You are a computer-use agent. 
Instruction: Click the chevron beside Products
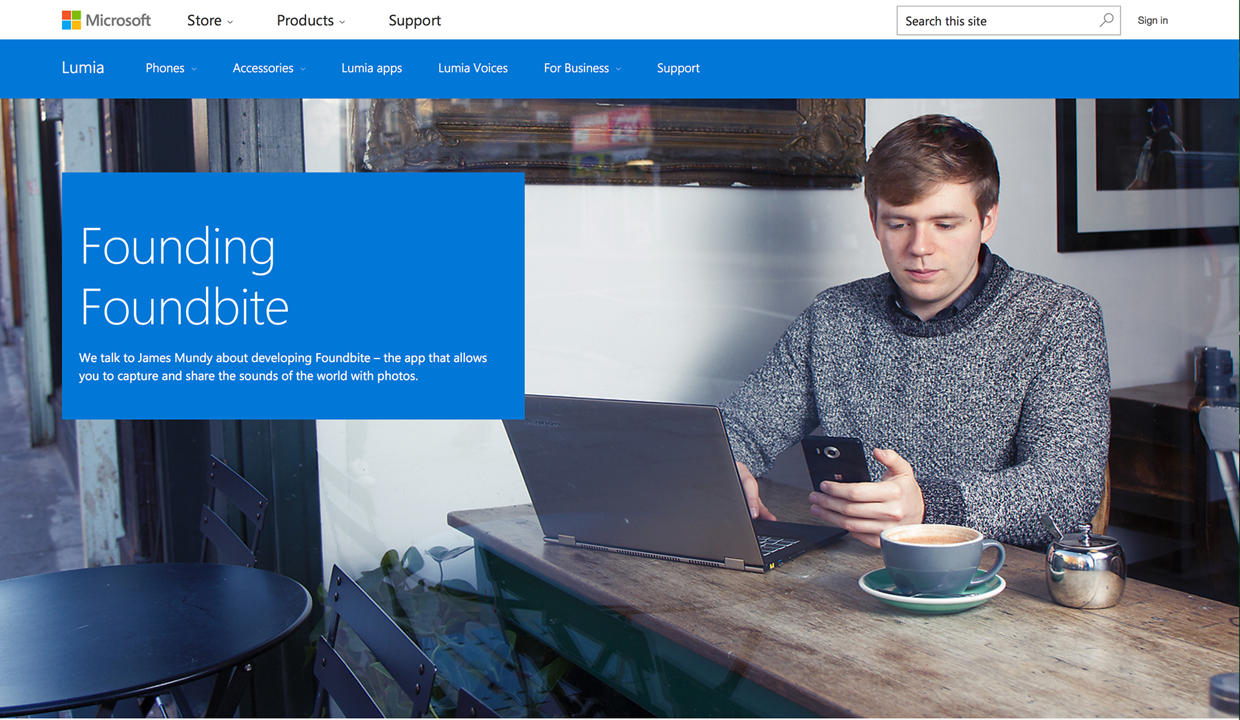click(x=342, y=23)
